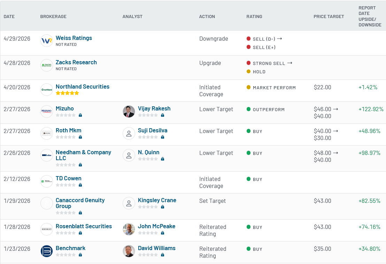Click the lock icon beside Kingsley Crane's stars

pyautogui.click(x=162, y=207)
